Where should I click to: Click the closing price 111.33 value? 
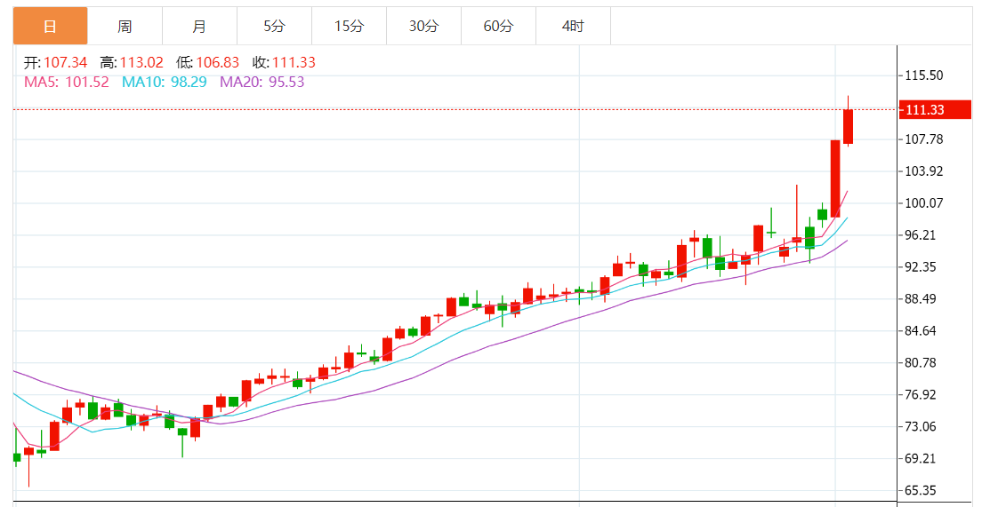point(294,62)
